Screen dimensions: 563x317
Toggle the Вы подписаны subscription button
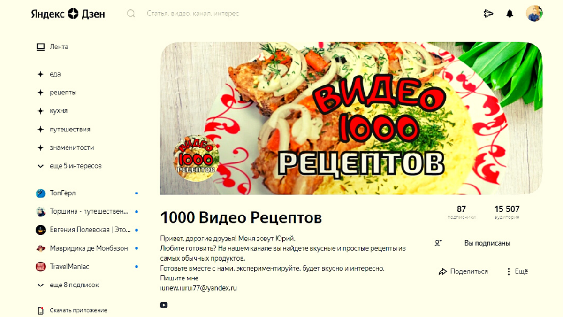pos(475,243)
